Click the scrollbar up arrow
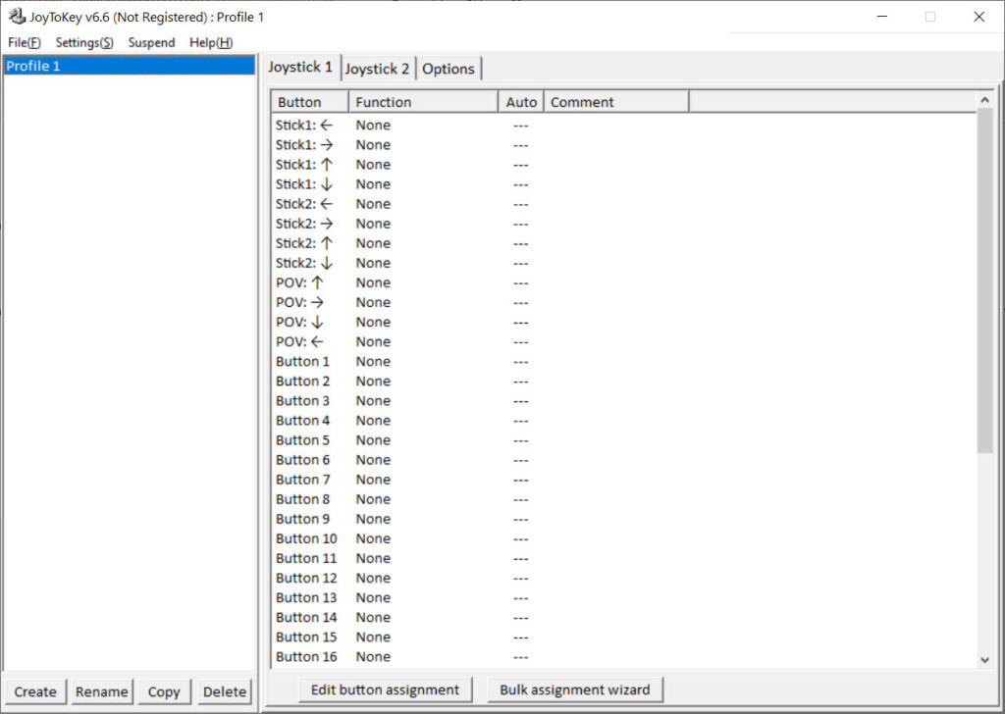The height and width of the screenshot is (714, 1005). click(985, 100)
